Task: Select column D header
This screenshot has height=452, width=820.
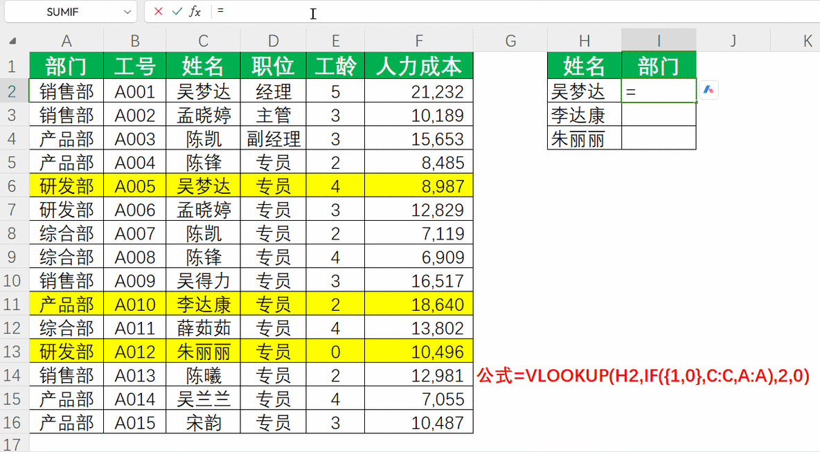Action: point(273,41)
